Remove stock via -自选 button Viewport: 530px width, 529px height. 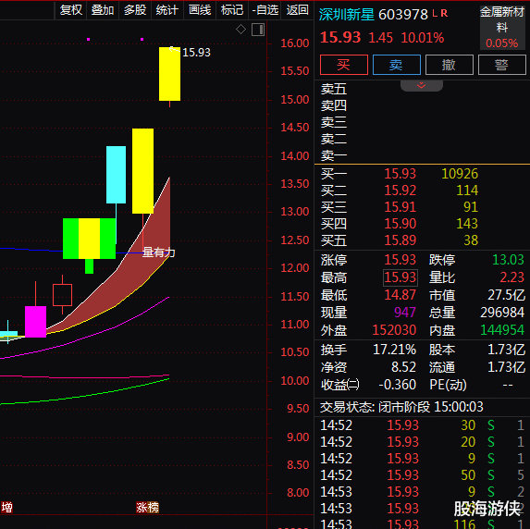coord(265,10)
